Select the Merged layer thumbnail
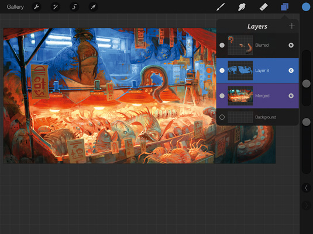Image resolution: width=313 pixels, height=234 pixels. [x=240, y=96]
